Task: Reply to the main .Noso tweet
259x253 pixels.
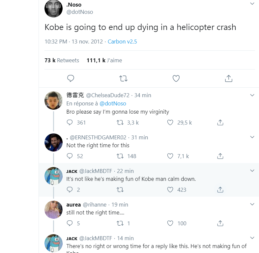Action: point(71,78)
